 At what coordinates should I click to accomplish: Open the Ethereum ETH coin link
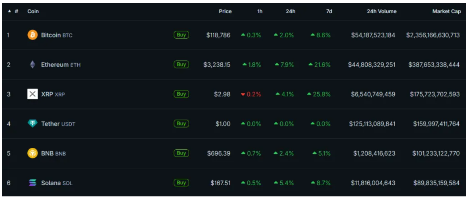pos(60,64)
